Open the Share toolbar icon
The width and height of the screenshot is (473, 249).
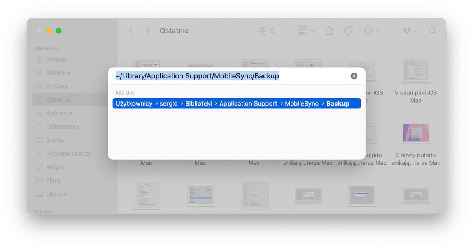click(x=329, y=31)
